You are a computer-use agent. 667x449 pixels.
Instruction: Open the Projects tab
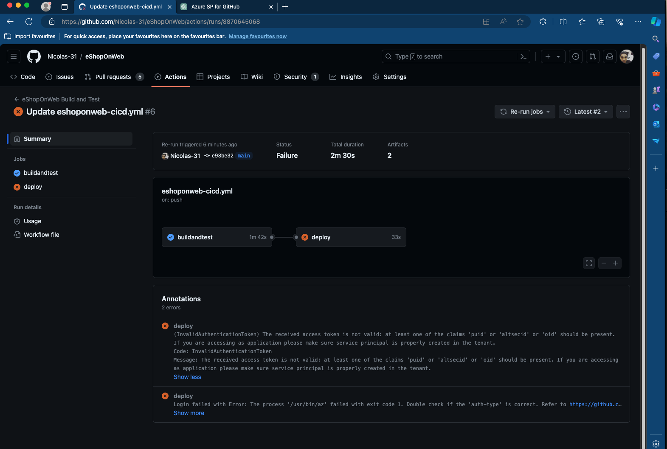(x=213, y=77)
